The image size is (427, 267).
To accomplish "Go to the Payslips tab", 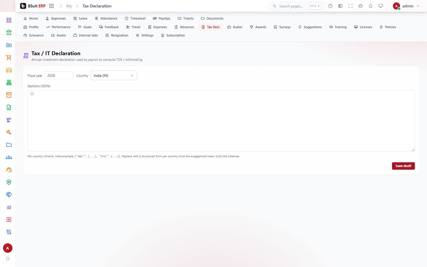I will (x=162, y=18).
